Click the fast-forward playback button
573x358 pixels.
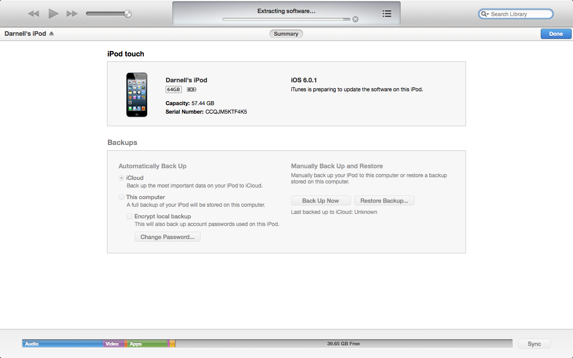pos(72,14)
